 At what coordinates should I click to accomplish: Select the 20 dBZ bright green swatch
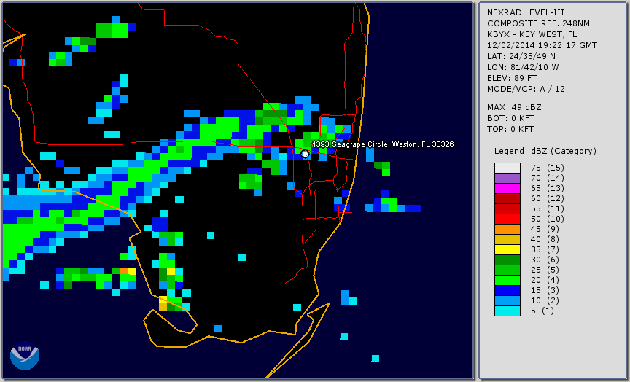click(x=507, y=281)
